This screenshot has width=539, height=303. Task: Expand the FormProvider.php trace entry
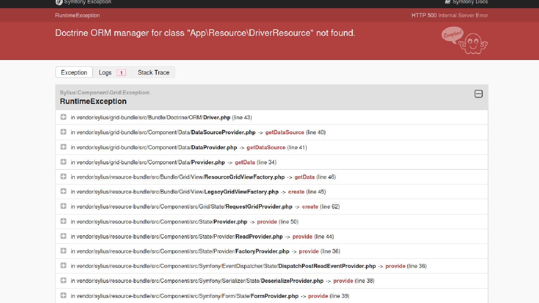tap(63, 295)
